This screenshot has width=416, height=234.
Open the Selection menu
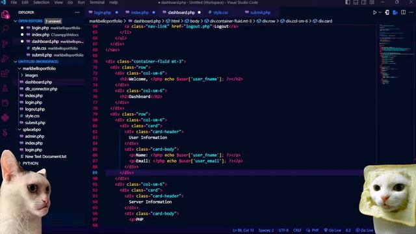click(x=41, y=3)
